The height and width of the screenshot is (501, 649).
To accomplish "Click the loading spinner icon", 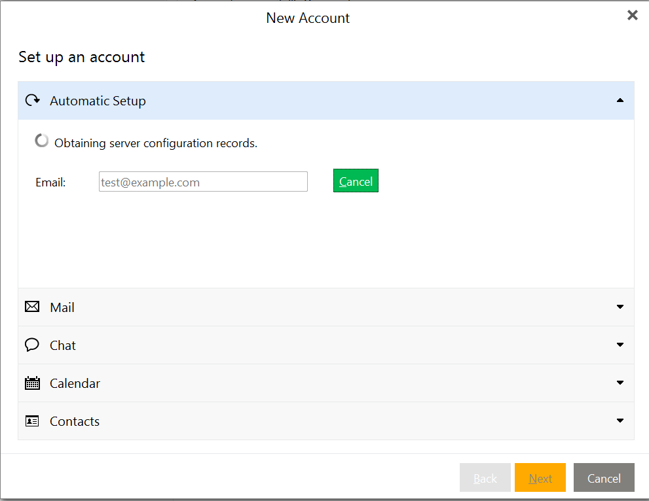I will tap(41, 141).
